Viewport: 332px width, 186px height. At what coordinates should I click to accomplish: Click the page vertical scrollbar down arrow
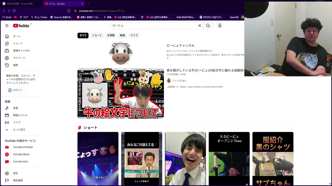330,184
